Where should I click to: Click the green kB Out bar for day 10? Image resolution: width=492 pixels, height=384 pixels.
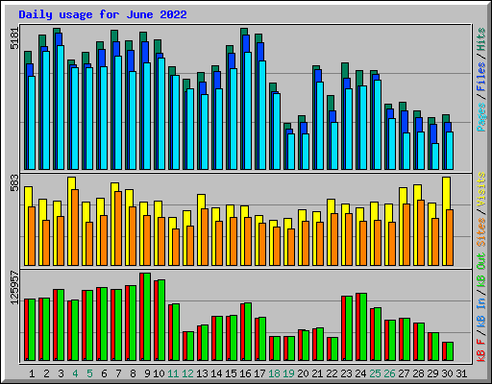point(161,321)
